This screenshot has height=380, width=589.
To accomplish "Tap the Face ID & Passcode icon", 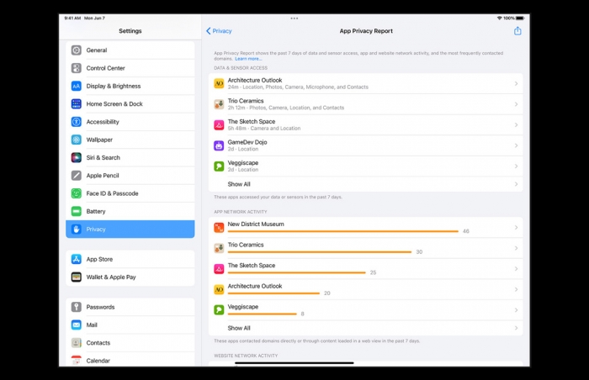I will (x=77, y=193).
